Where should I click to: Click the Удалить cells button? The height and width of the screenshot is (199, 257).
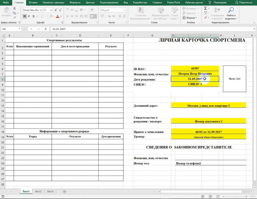(x=191, y=13)
